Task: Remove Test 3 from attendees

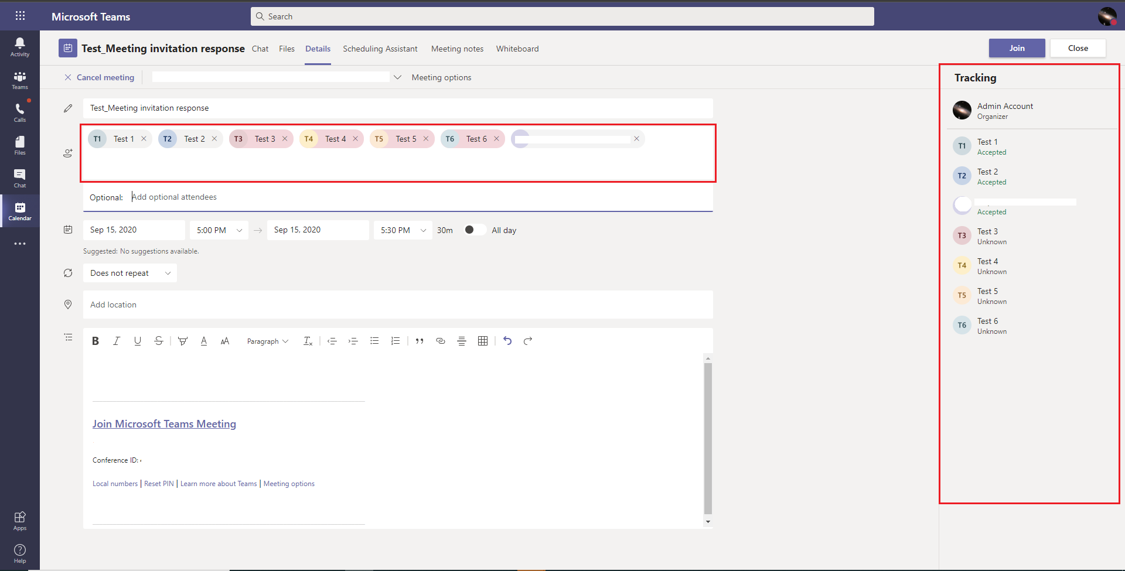Action: coord(285,139)
